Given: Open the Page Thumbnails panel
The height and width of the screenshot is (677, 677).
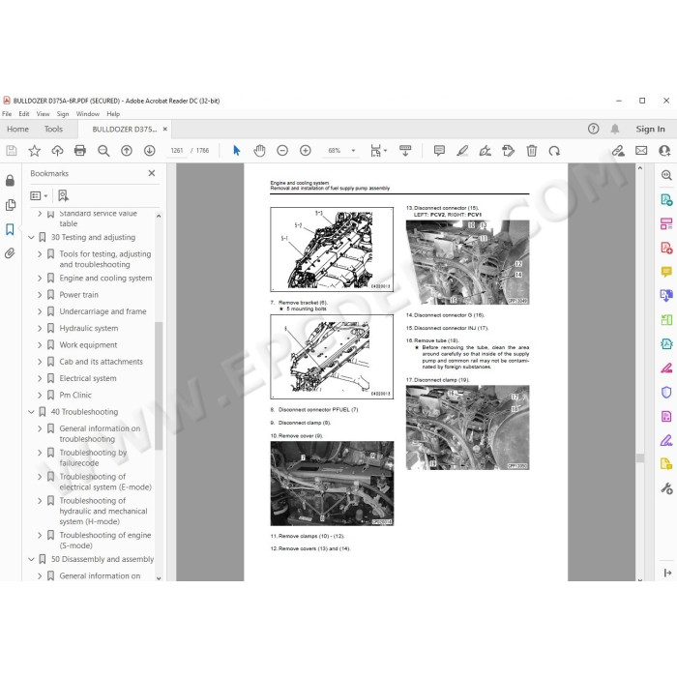Looking at the screenshot, I should pos(10,205).
